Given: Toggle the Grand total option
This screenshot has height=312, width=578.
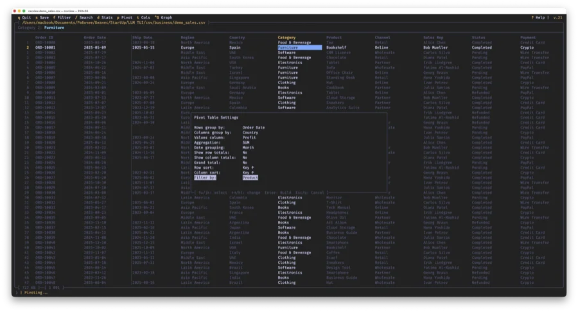Looking at the screenshot, I should pos(245,162).
